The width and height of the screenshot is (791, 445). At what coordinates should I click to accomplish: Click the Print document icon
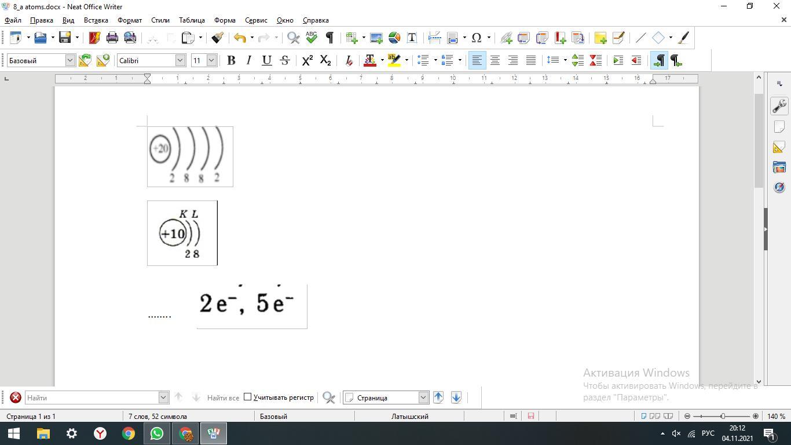pyautogui.click(x=112, y=38)
